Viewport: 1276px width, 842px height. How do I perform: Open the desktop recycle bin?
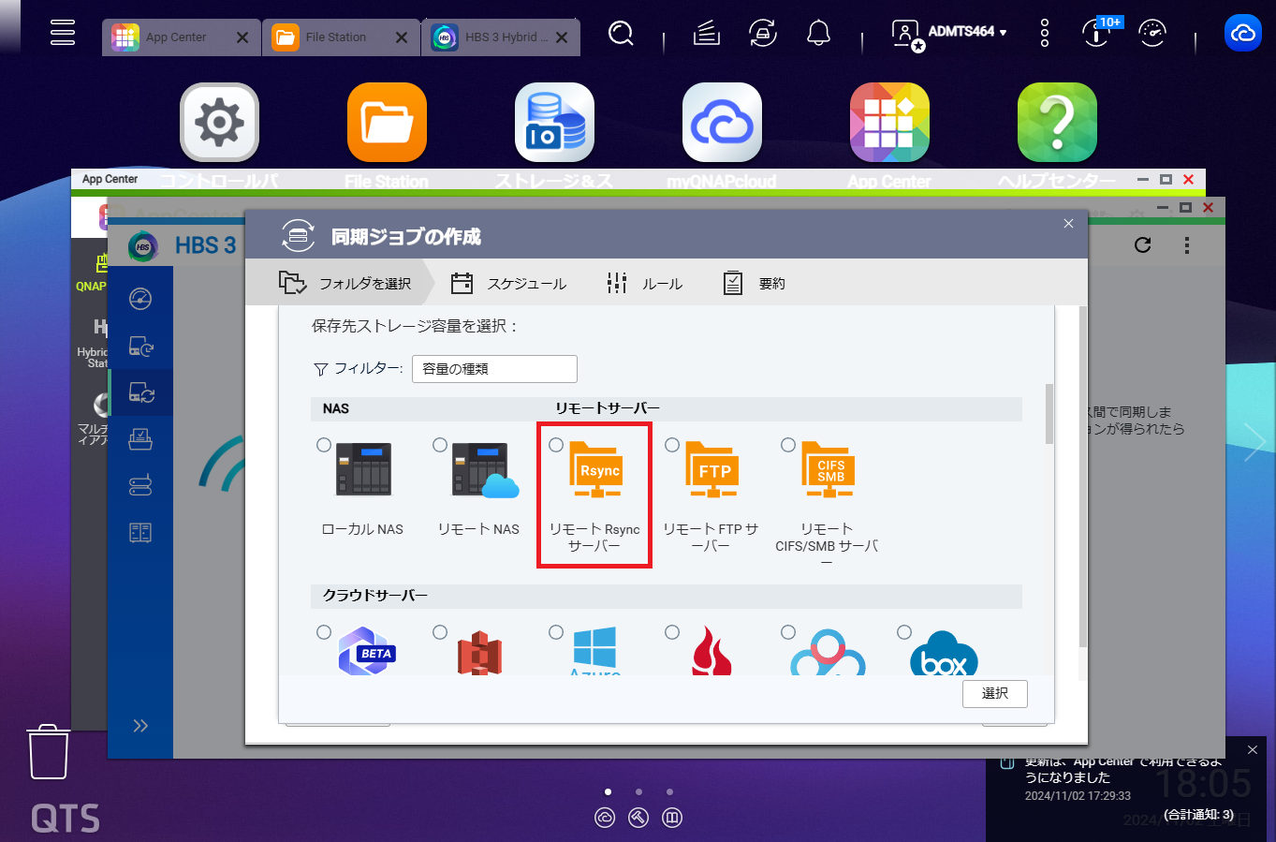[x=49, y=751]
